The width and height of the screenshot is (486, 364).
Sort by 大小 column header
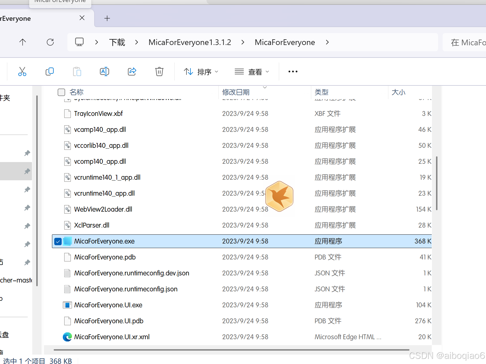pos(399,92)
